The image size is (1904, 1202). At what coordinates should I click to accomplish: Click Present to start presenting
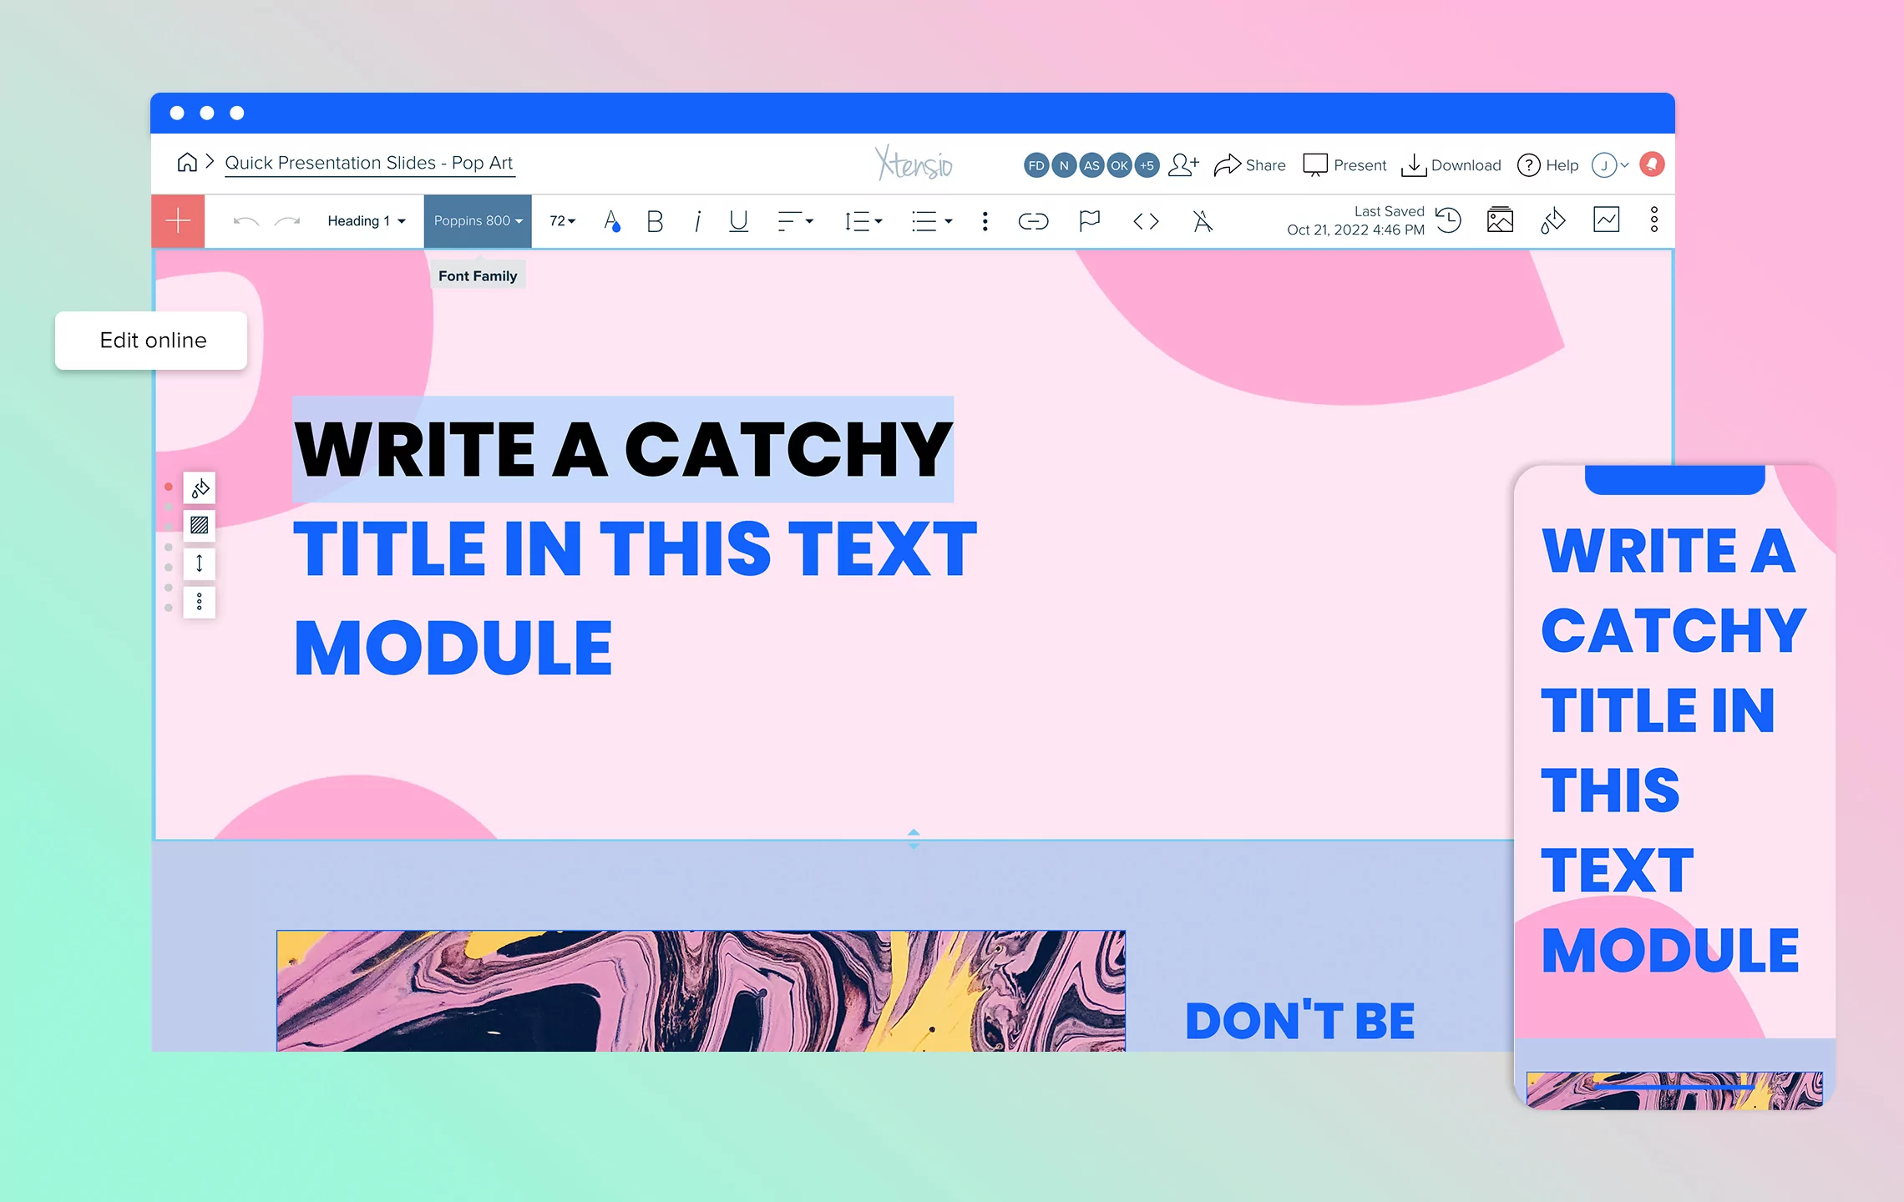pyautogui.click(x=1344, y=164)
